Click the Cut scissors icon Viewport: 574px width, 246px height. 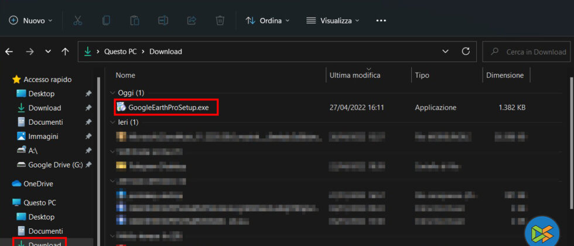[x=77, y=20]
